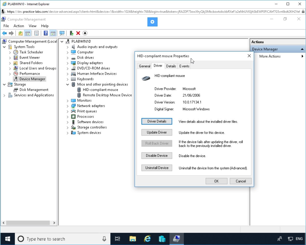Click the Back arrow in toolbar
This screenshot has height=245, width=306.
point(4,33)
